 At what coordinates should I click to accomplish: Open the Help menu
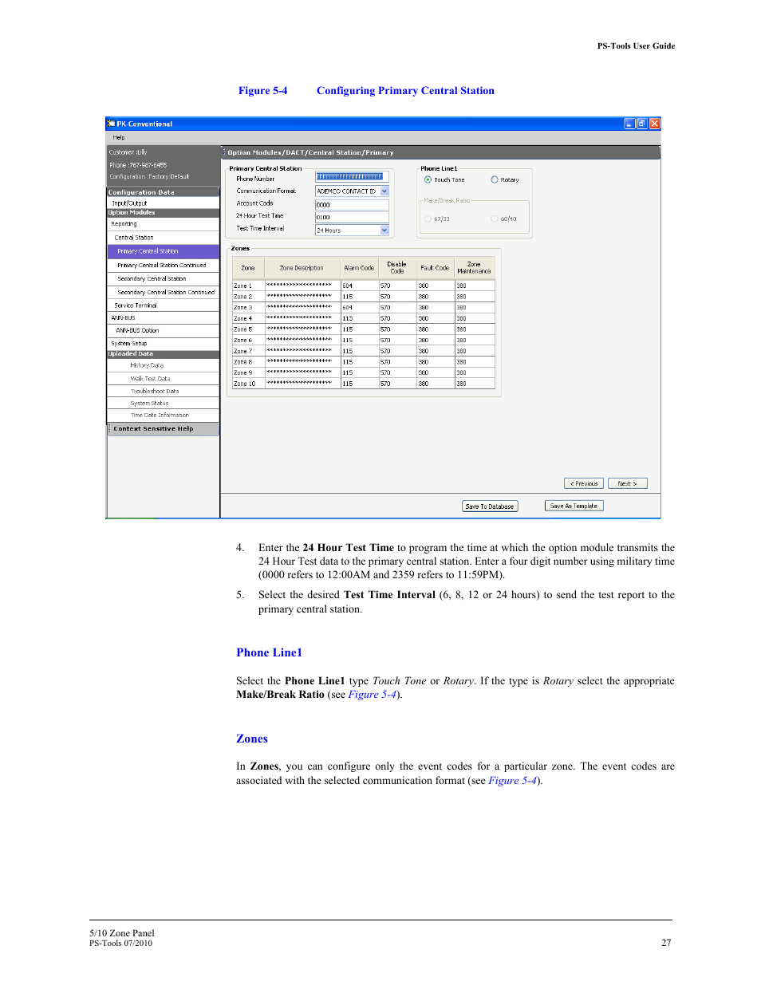(119, 137)
